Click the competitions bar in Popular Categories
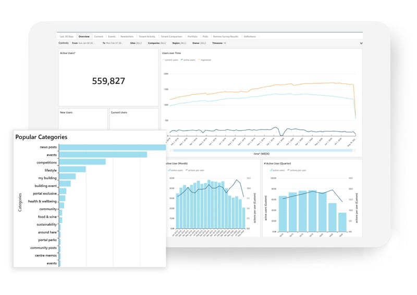Screen dimensions: 417x295 (x=82, y=162)
